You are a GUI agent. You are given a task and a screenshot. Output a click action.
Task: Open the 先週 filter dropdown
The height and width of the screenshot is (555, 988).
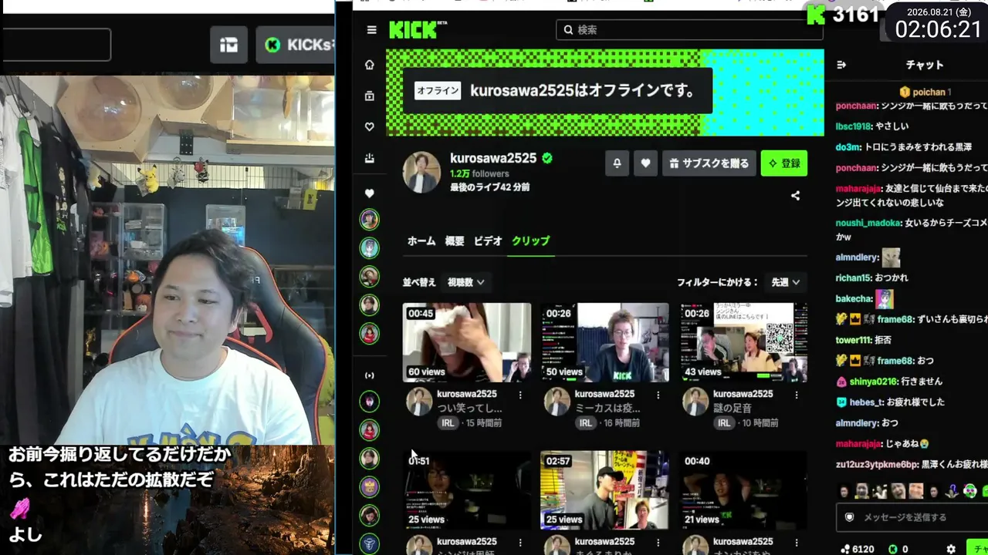pyautogui.click(x=785, y=282)
